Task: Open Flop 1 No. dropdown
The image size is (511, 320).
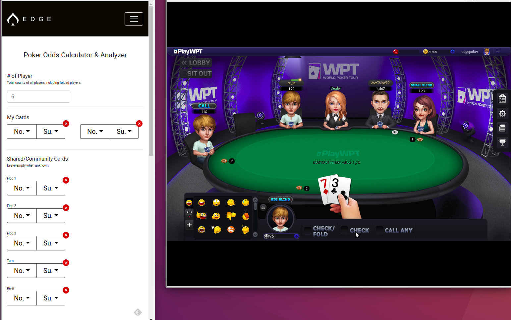Action: [x=22, y=188]
